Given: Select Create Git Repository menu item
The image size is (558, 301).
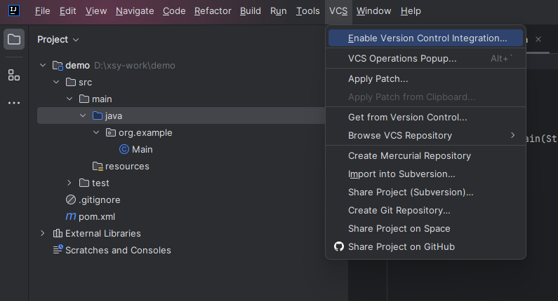Looking at the screenshot, I should coord(399,210).
